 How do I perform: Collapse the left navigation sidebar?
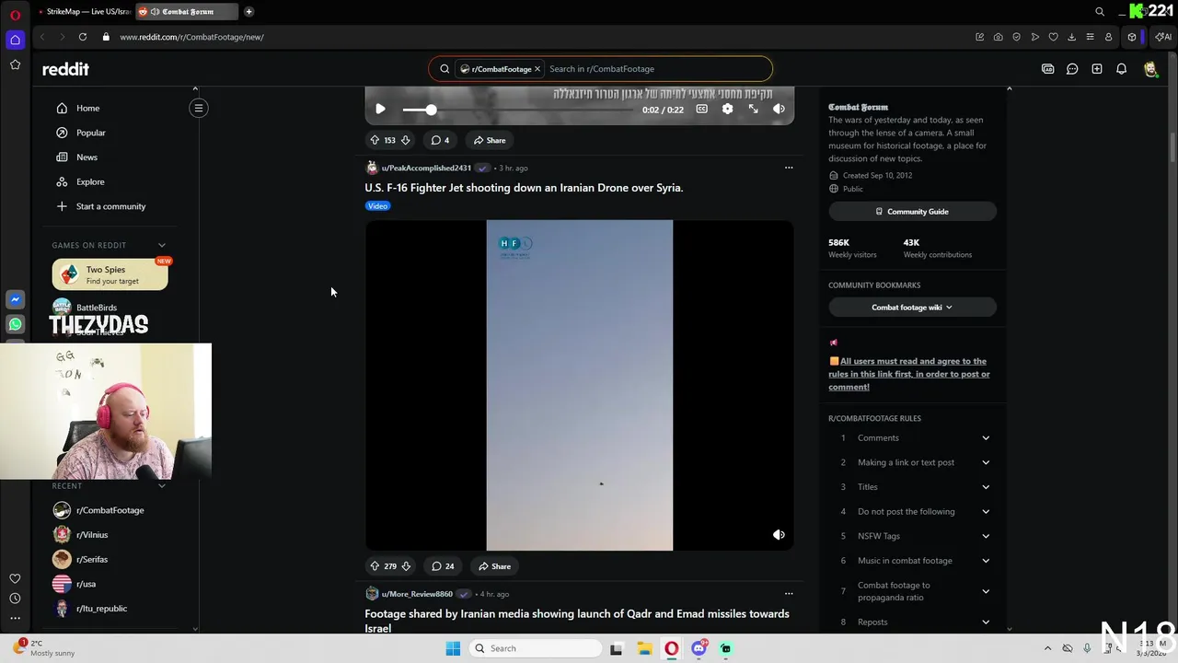tap(198, 108)
